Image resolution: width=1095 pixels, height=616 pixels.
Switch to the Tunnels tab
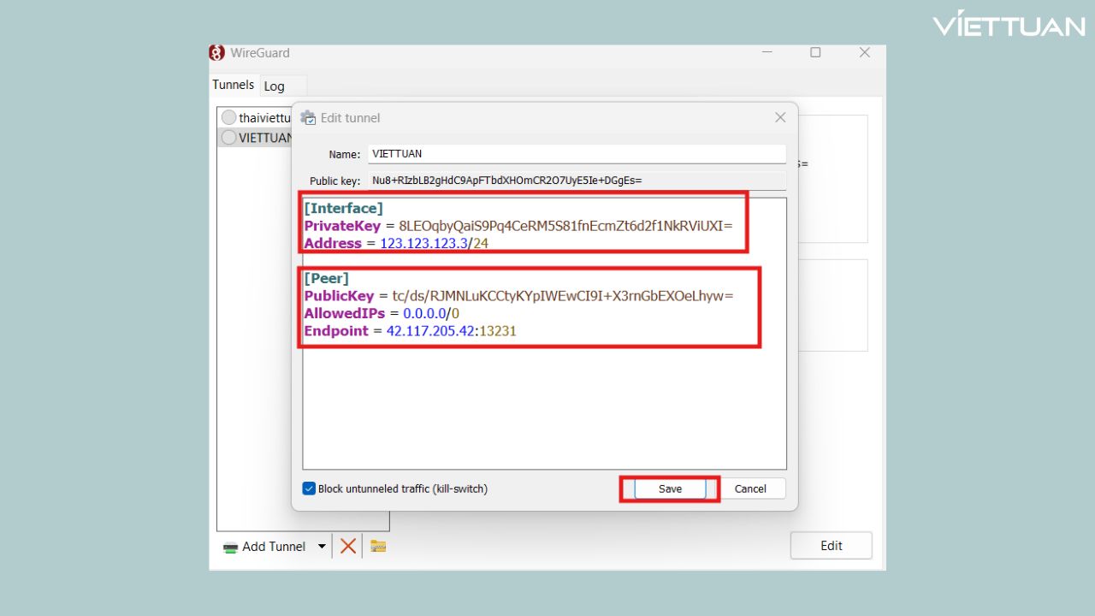coord(234,85)
